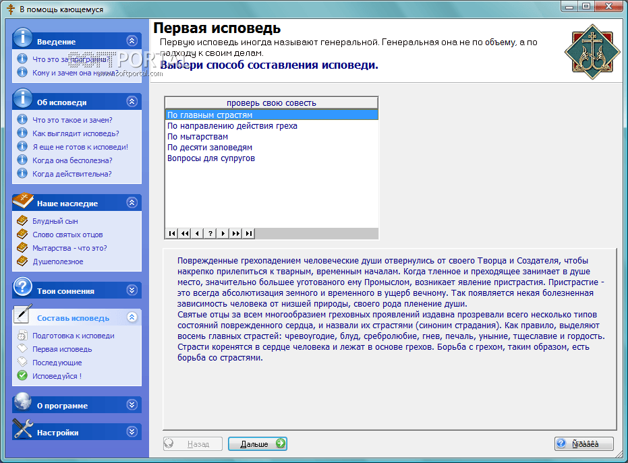The image size is (628, 463).
Task: Expand the Настройки section chevron
Action: [x=132, y=432]
